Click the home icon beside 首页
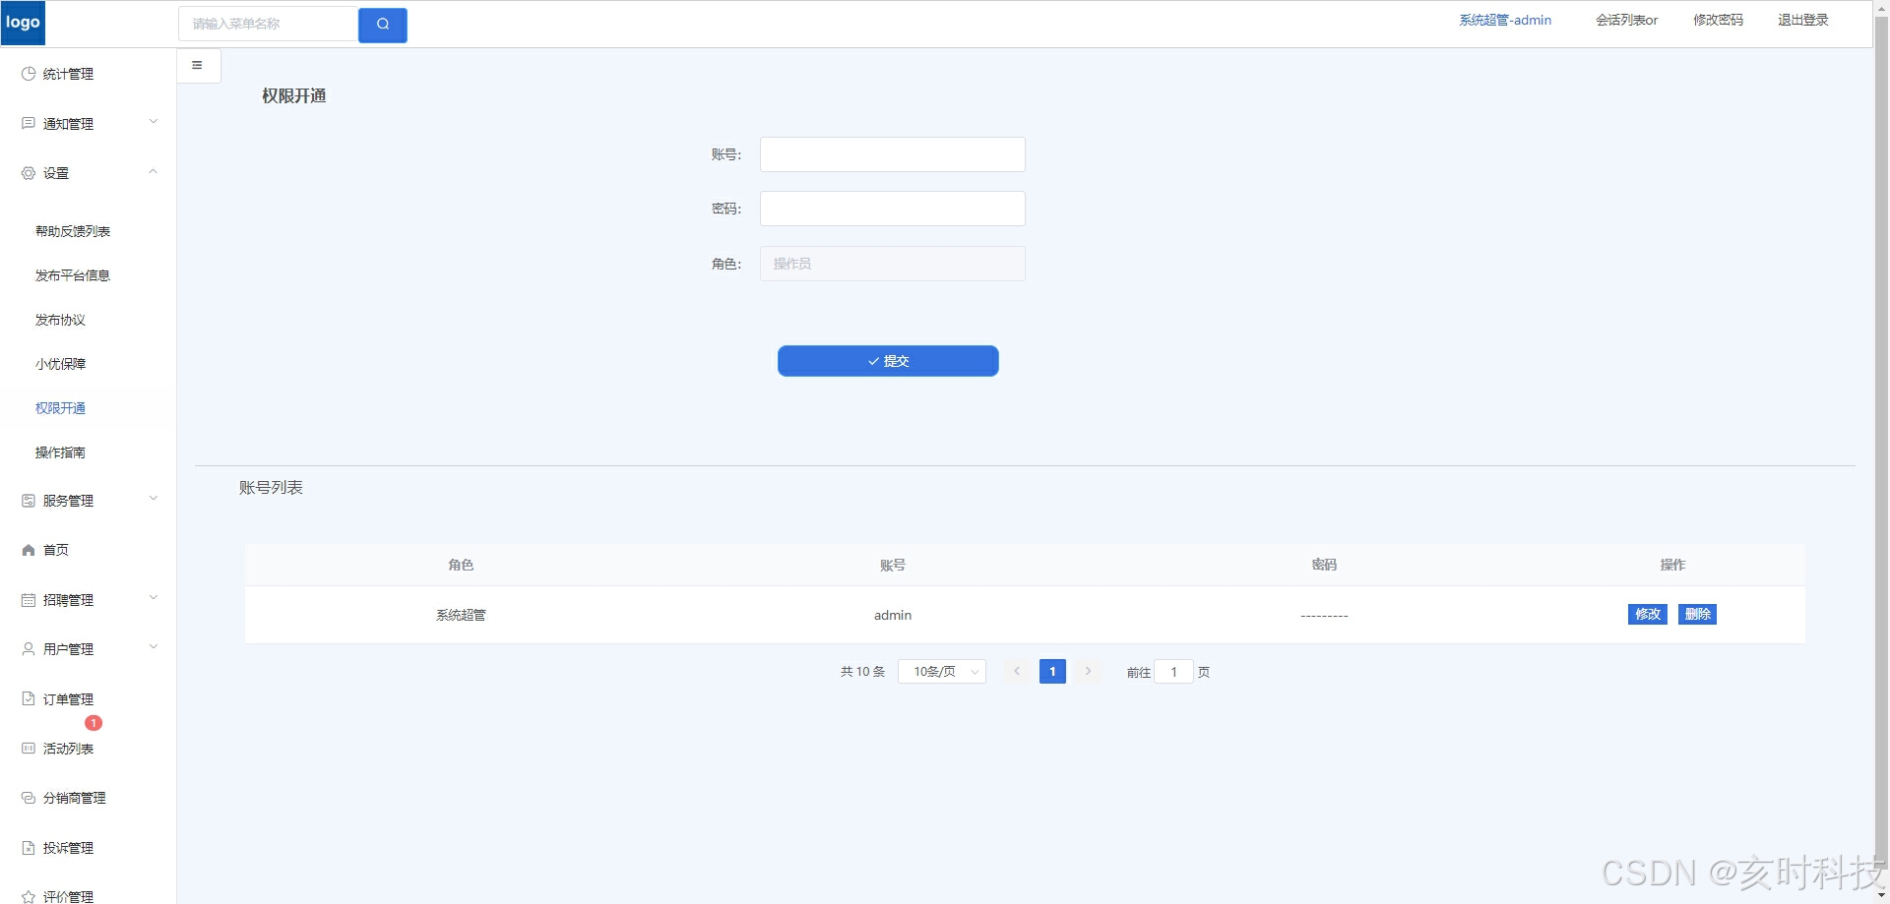The height and width of the screenshot is (904, 1890). pos(29,550)
